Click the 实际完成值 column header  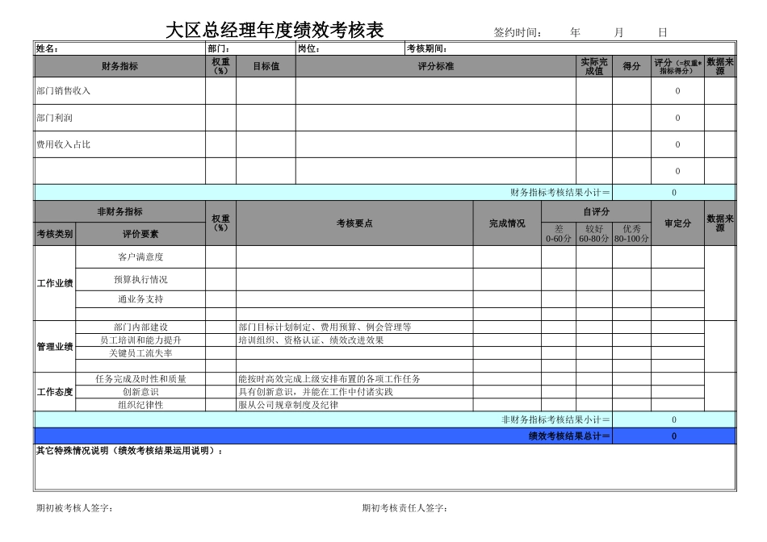coord(594,66)
